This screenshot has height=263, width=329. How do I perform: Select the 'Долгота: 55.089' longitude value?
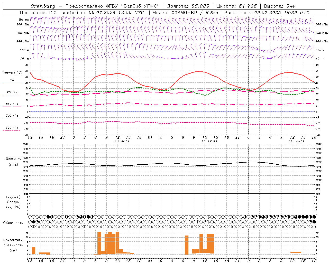point(188,6)
